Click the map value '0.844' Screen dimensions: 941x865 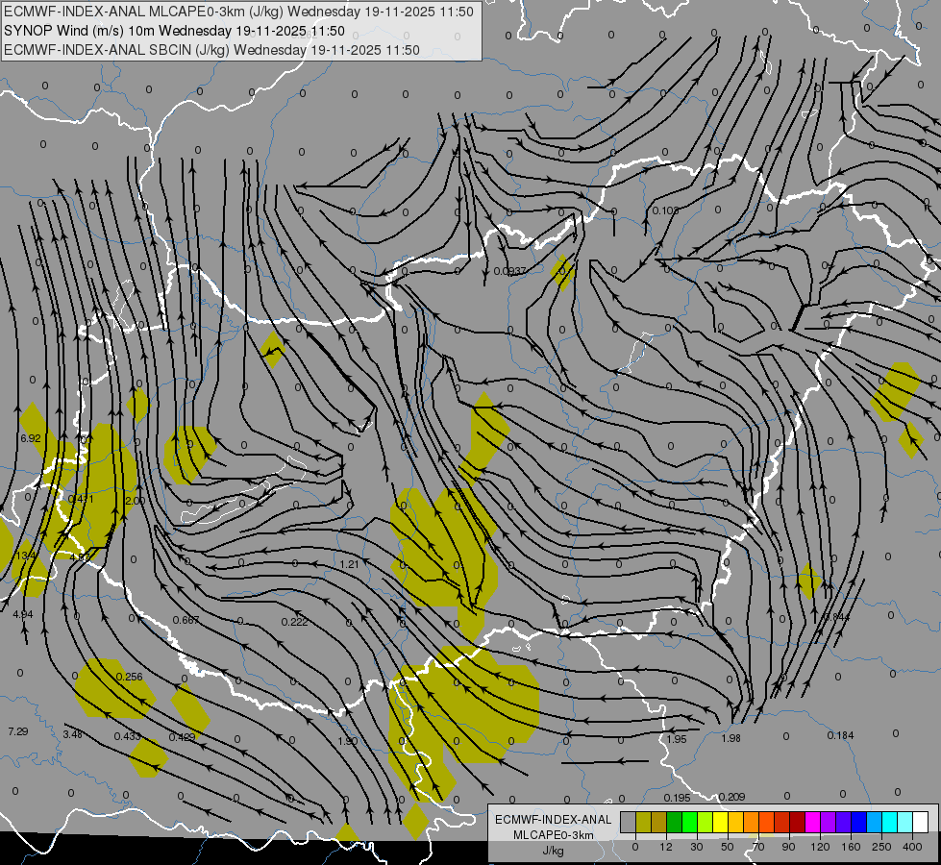pyautogui.click(x=837, y=617)
